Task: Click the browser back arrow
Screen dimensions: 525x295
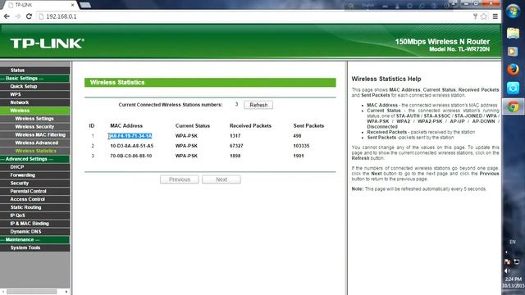Action: pyautogui.click(x=7, y=16)
